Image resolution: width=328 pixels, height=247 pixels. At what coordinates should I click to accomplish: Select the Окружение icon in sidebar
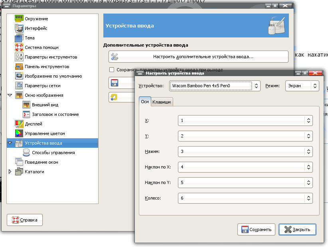click(x=20, y=19)
